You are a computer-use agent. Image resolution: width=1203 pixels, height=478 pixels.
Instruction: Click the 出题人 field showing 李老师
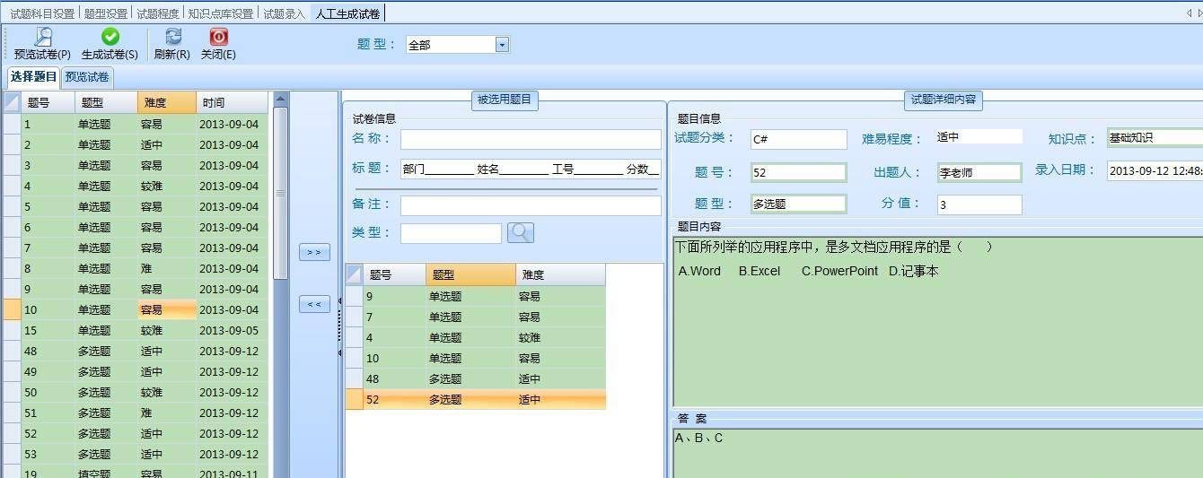point(979,172)
